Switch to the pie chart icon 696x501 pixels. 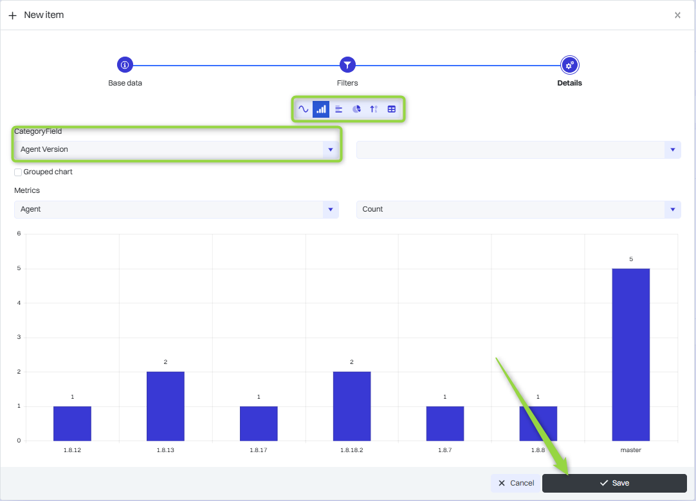356,109
